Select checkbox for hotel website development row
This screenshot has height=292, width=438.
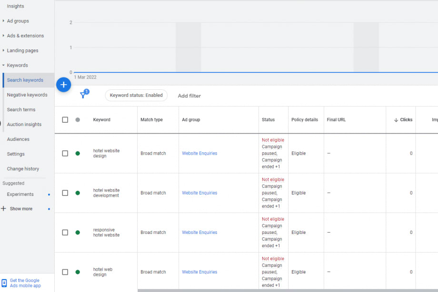click(65, 193)
